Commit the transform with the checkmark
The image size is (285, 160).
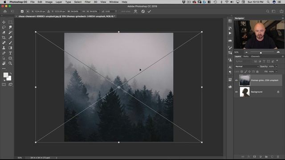149,12
